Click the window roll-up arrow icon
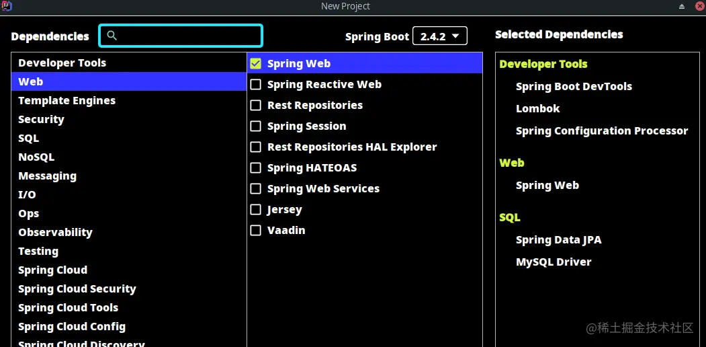Image resolution: width=706 pixels, height=347 pixels. 682,6
